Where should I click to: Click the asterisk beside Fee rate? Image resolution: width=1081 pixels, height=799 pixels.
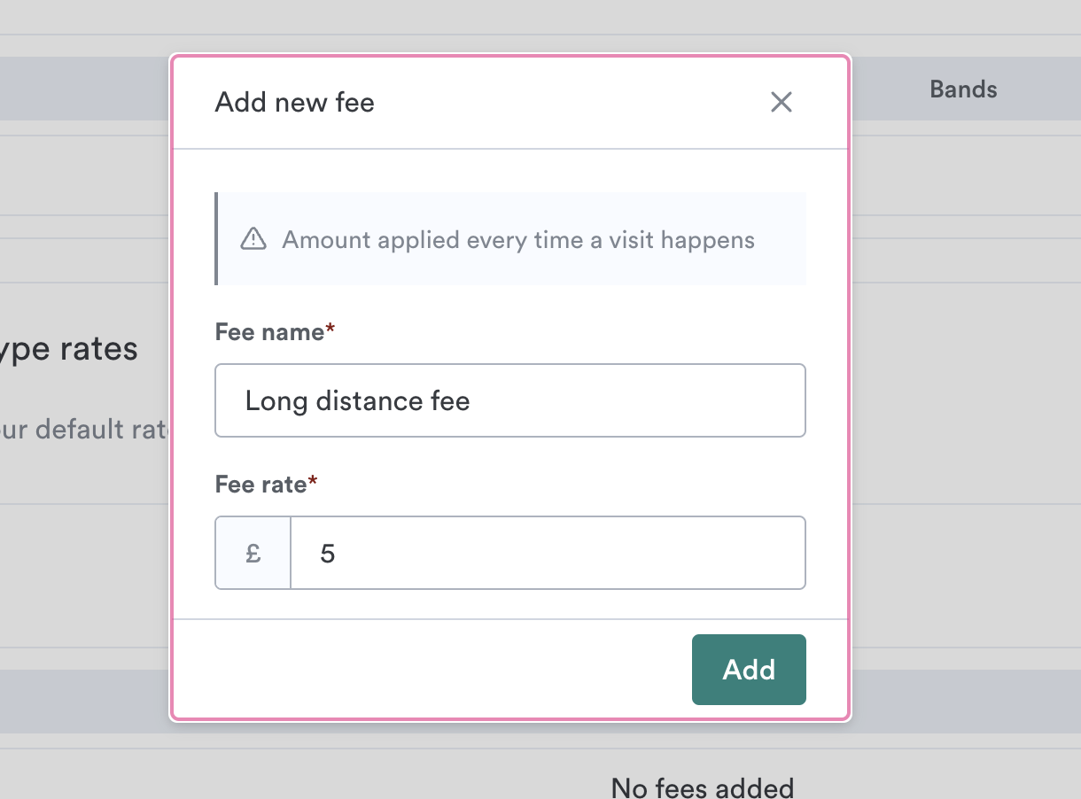pyautogui.click(x=313, y=484)
